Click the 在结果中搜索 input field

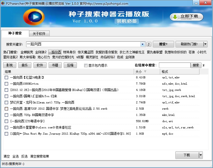click(175, 65)
